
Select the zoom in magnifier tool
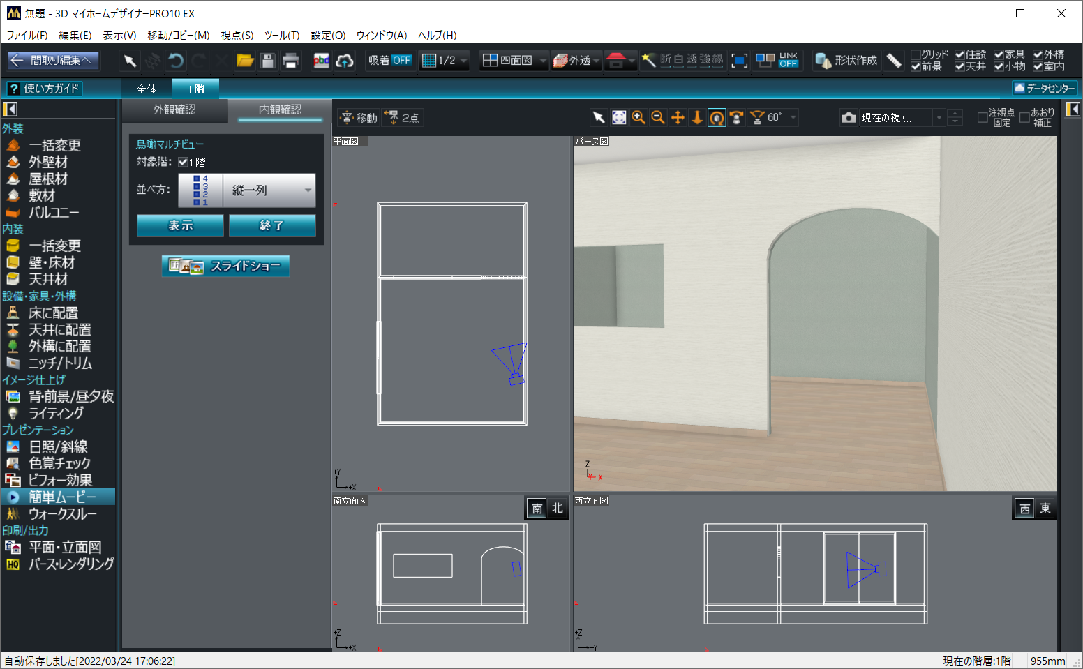(638, 118)
